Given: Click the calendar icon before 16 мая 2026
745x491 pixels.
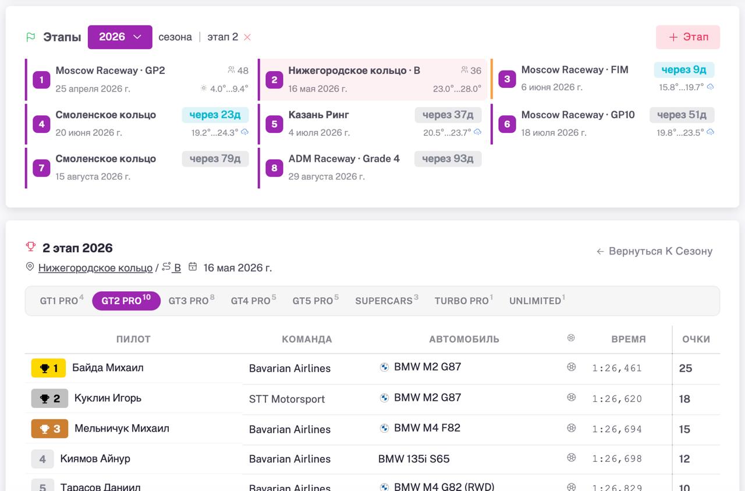Looking at the screenshot, I should 193,267.
